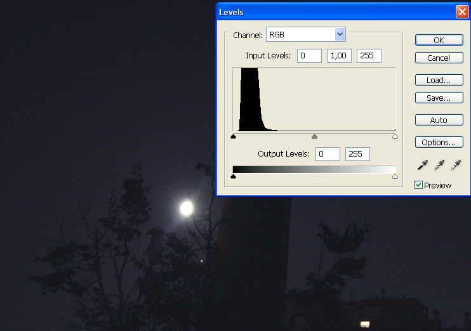Open the Channel RGB dropdown
Viewport: 471px width, 331px height.
306,34
